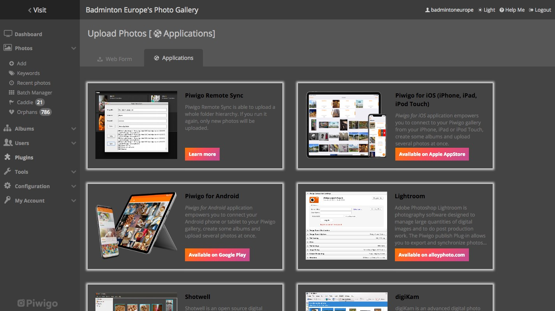
Task: Click the Piwigo Remote Sync screenshot thumbnail
Action: click(136, 125)
